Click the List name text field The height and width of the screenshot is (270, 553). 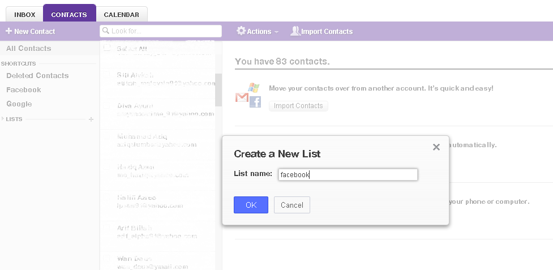[x=348, y=175]
